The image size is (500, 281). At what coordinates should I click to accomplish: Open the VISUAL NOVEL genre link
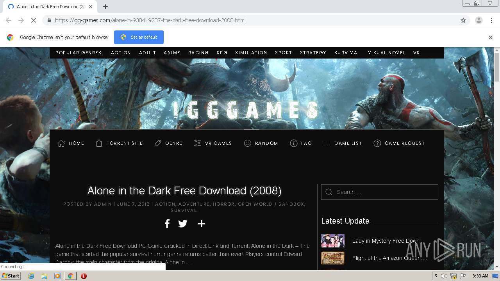386,53
